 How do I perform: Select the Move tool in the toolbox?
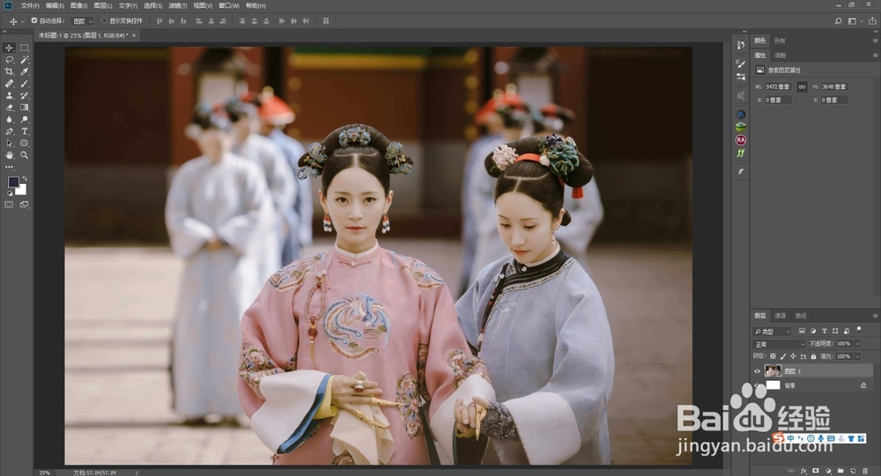pyautogui.click(x=9, y=48)
